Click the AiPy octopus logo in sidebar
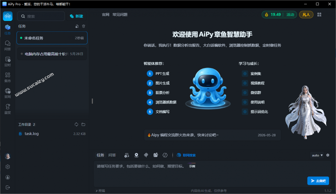The image size is (336, 194). [8, 16]
